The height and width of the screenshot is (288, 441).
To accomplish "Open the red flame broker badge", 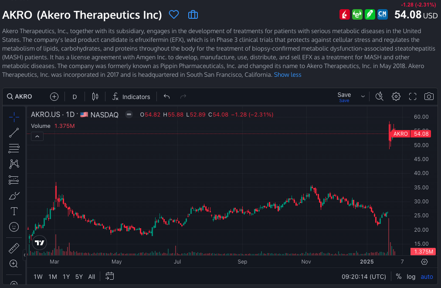I will 345,14.
